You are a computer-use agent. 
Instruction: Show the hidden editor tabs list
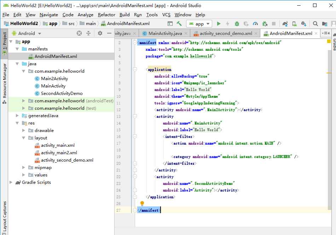[x=326, y=33]
